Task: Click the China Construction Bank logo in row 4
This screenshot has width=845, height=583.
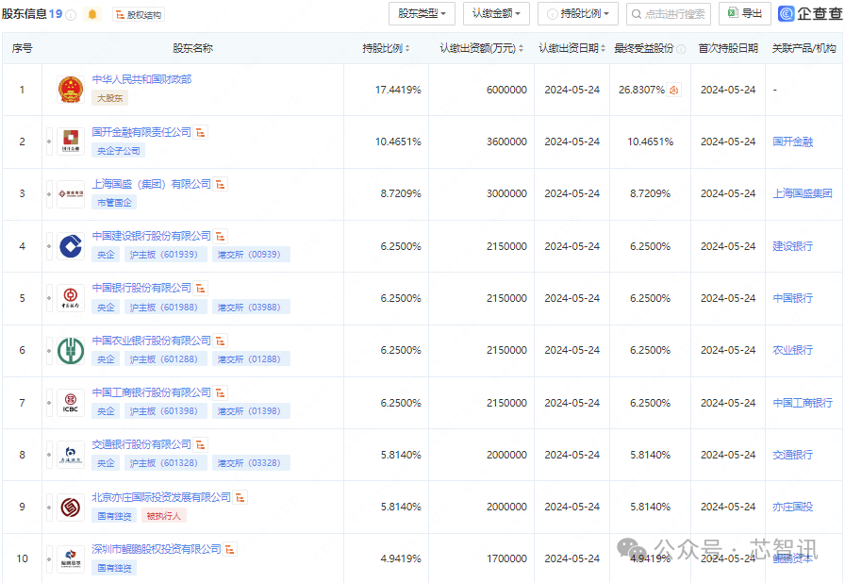Action: [x=70, y=245]
